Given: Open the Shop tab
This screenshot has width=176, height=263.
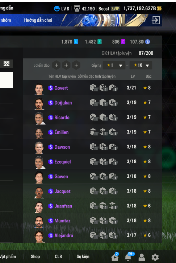Looking at the screenshot, I should click(35, 256).
